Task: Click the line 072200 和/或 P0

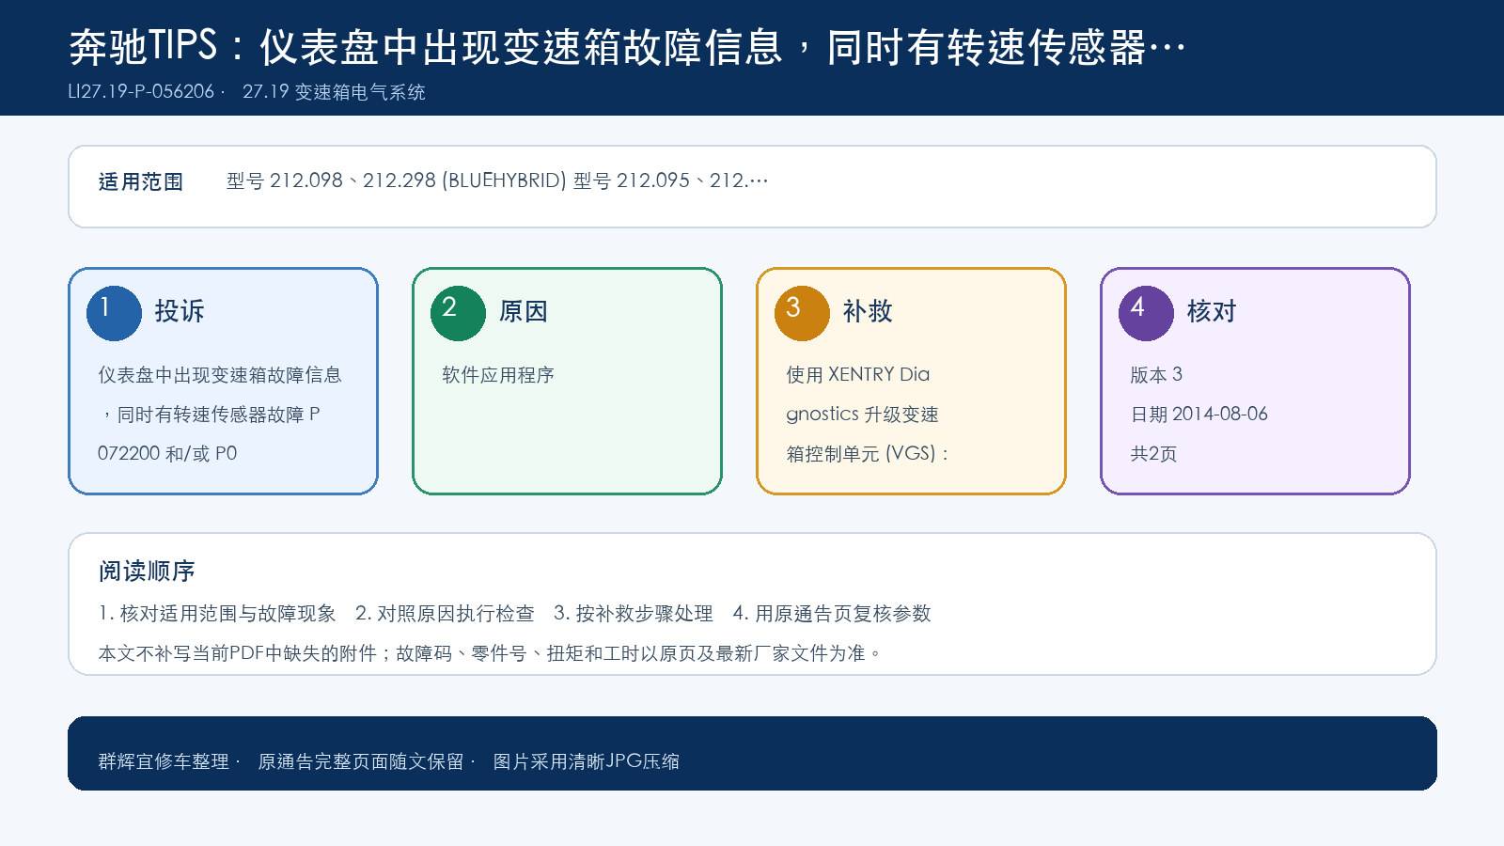Action: point(167,453)
